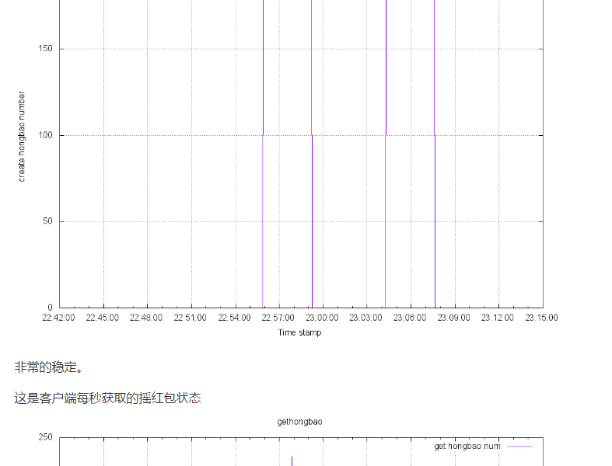Click the 23:12:00 time axis label
Screen dimensions: 612x466
pyautogui.click(x=497, y=318)
